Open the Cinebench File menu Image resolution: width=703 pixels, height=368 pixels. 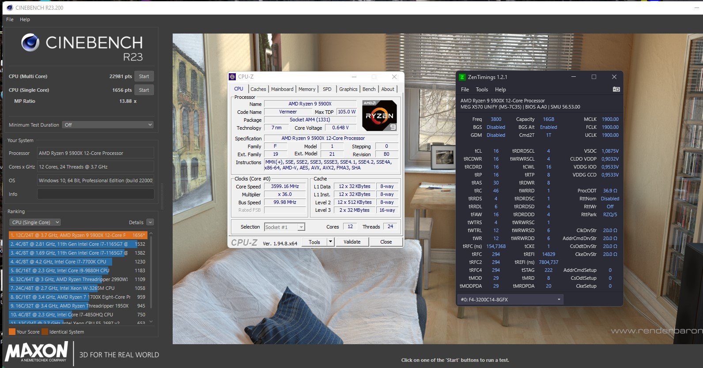10,19
